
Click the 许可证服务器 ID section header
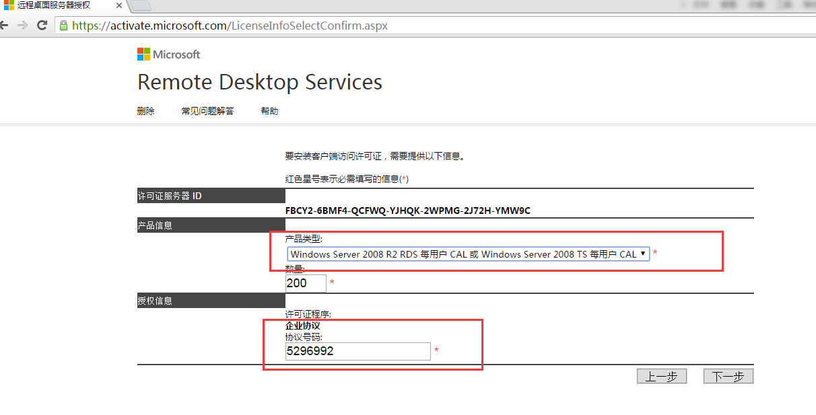pos(211,196)
